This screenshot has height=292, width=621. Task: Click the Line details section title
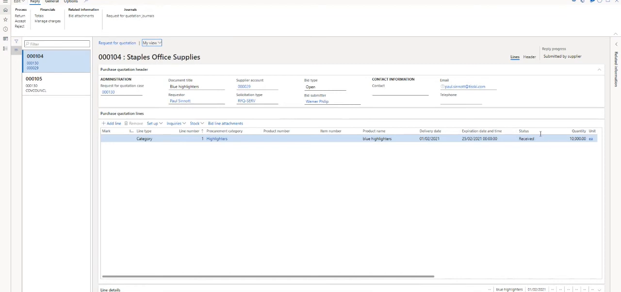(110, 290)
